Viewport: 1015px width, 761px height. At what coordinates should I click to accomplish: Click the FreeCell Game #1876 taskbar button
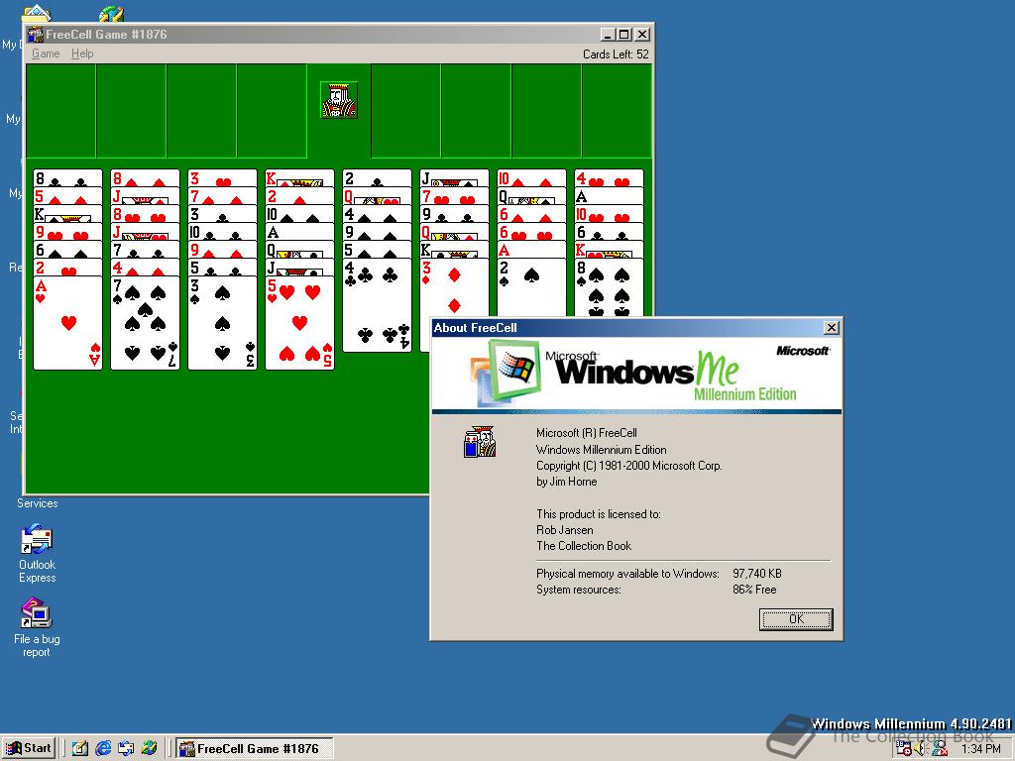255,748
